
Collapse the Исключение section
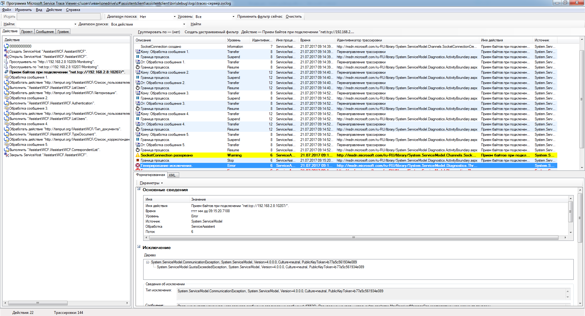(x=139, y=247)
